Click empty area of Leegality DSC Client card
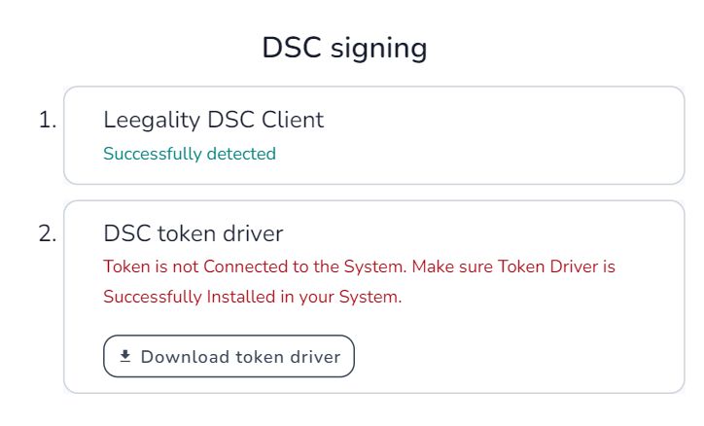 click(494, 134)
